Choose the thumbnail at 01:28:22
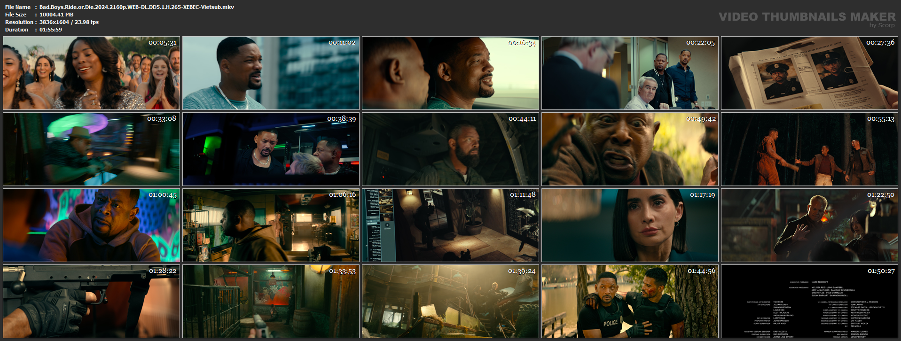 (x=91, y=301)
